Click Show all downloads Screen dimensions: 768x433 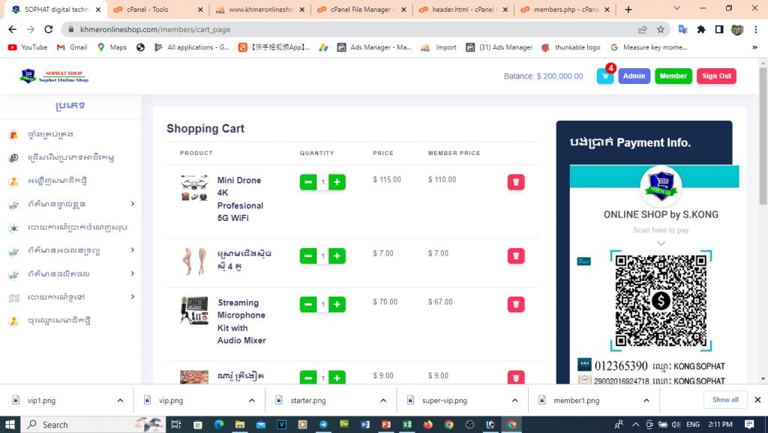725,400
